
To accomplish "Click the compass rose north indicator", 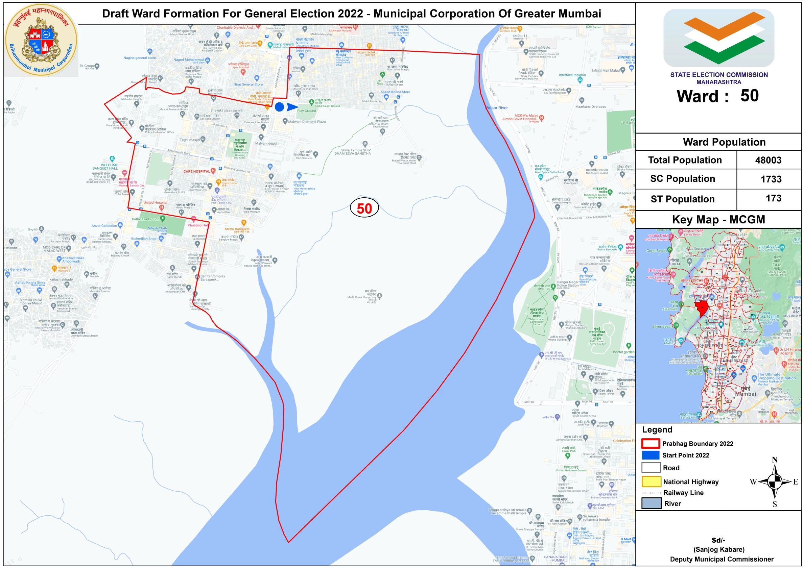I will [x=775, y=460].
